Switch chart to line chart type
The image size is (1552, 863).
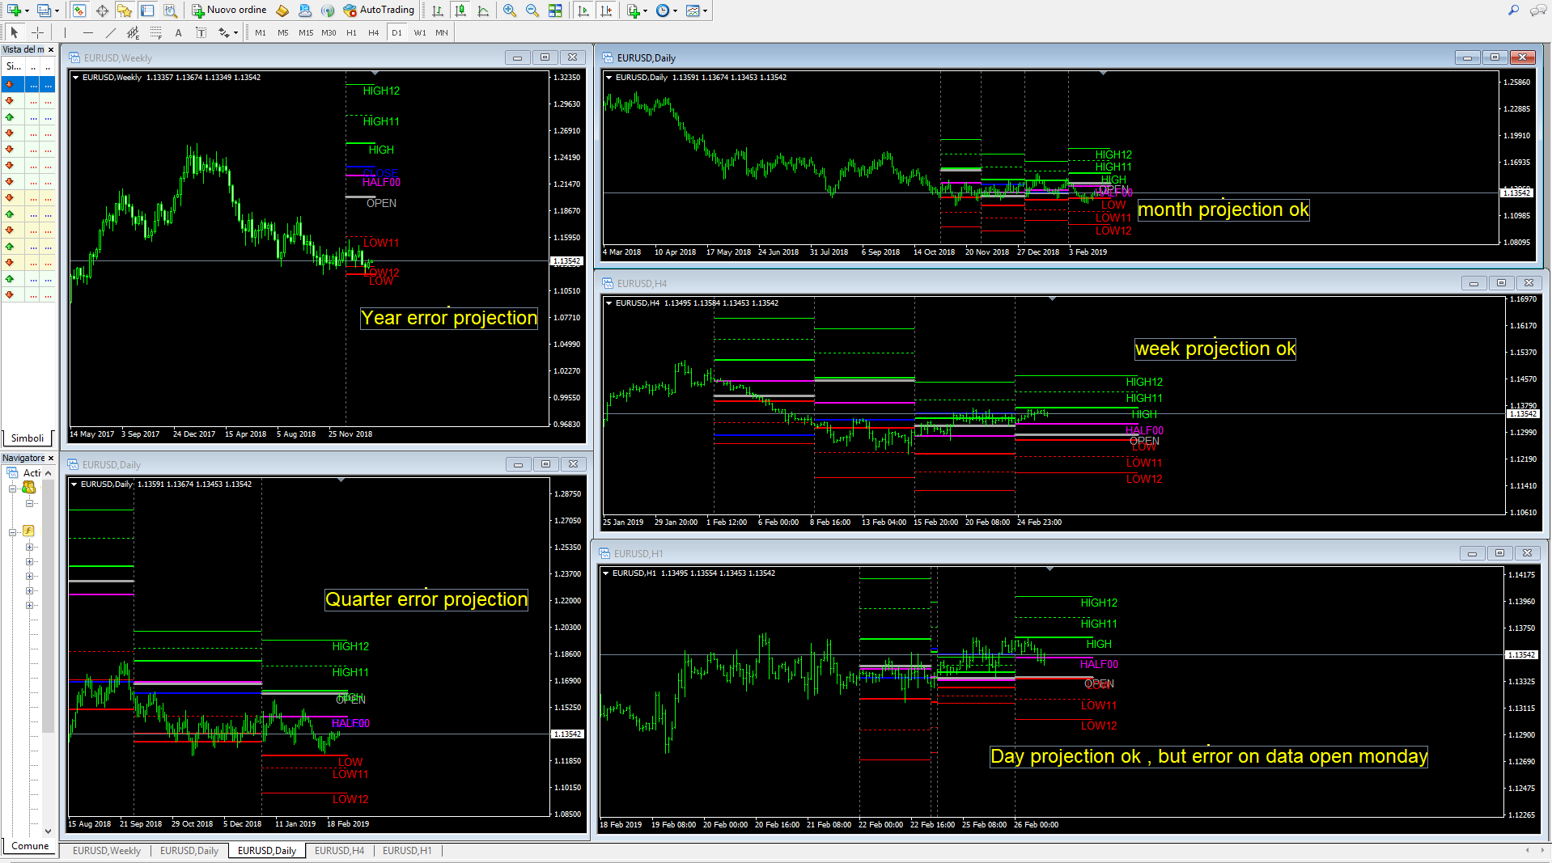[x=483, y=11]
